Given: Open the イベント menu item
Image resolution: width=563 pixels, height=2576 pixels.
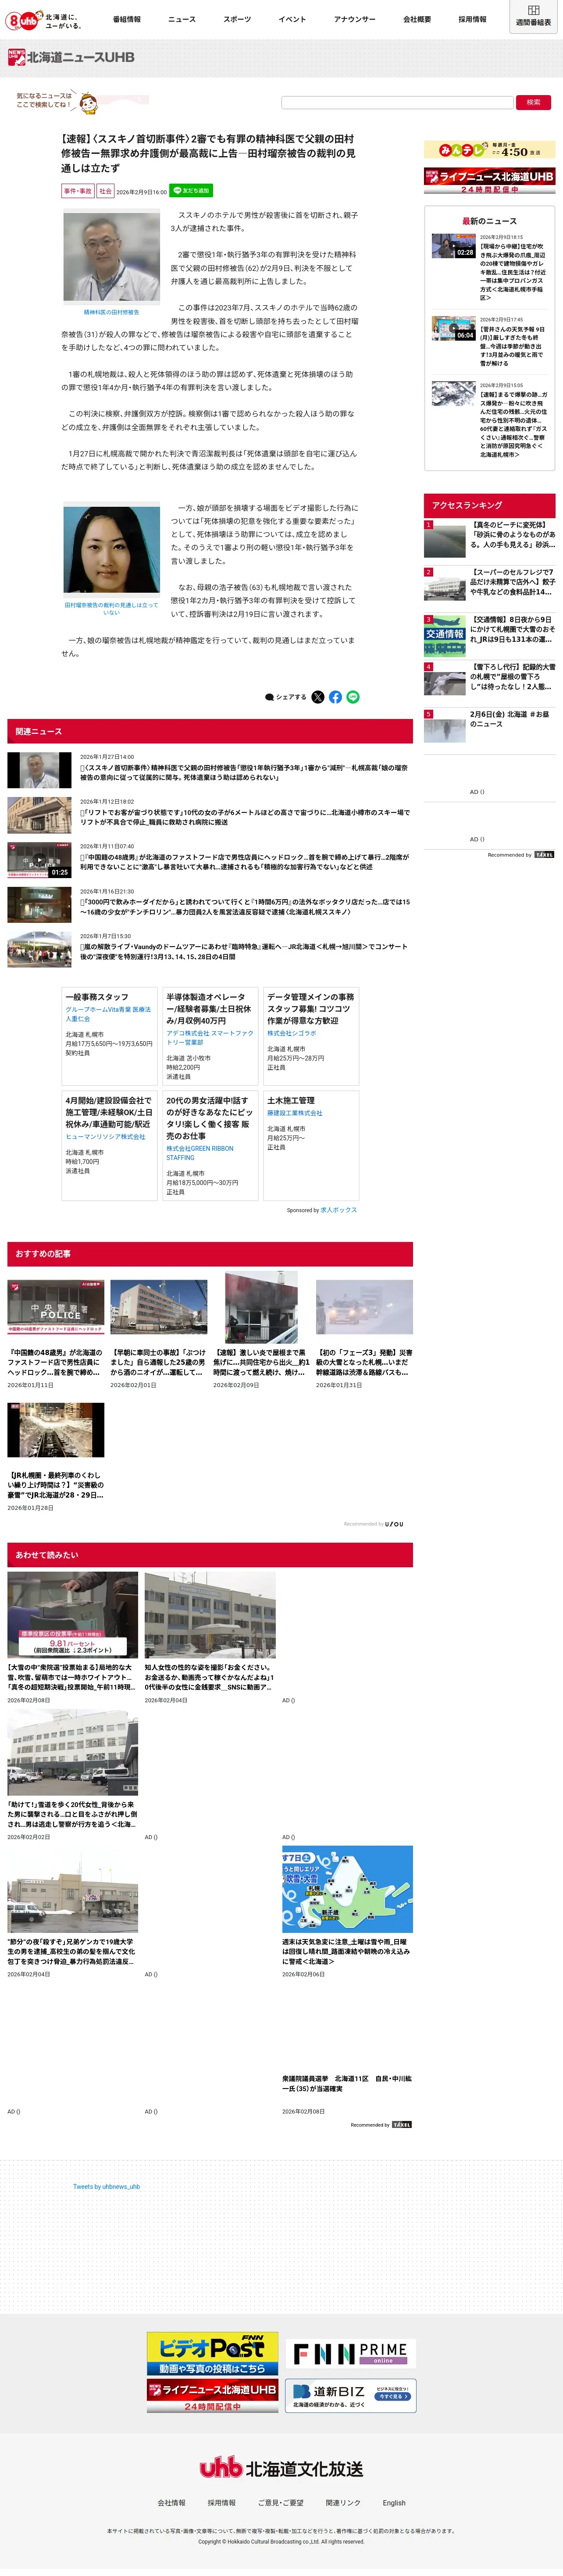Looking at the screenshot, I should click(292, 19).
